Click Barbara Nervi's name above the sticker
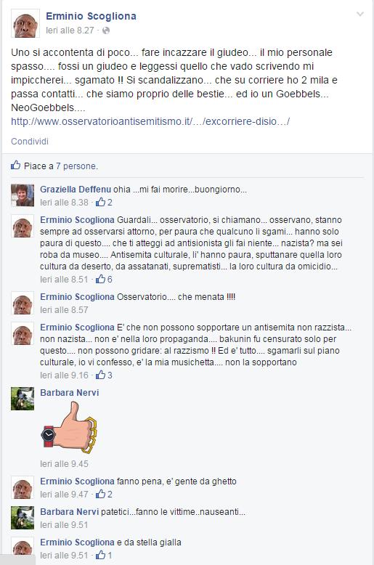374x565 pixels. (x=69, y=392)
